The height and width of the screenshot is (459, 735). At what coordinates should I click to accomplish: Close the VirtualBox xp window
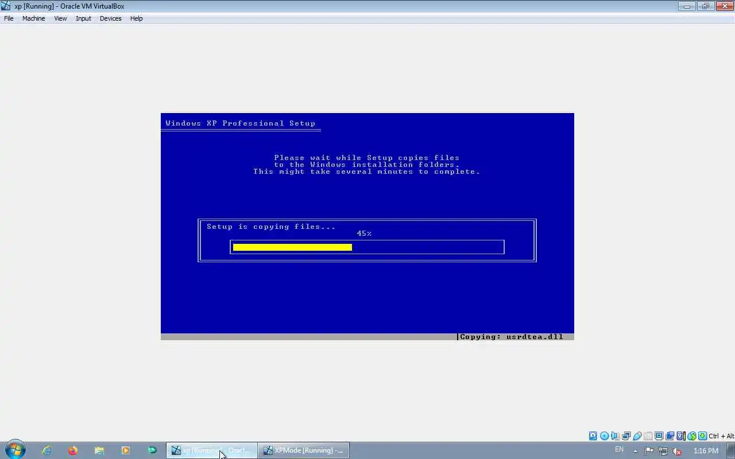coord(724,6)
